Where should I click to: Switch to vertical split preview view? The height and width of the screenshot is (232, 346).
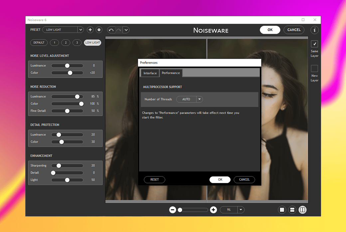click(x=302, y=210)
